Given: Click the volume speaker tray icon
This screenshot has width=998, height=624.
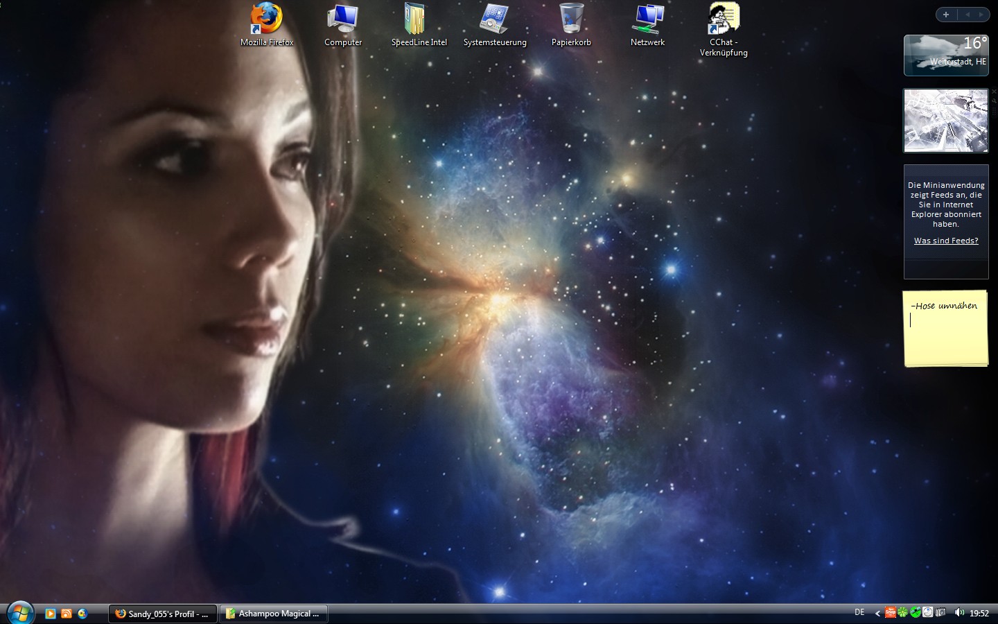Looking at the screenshot, I should (959, 612).
